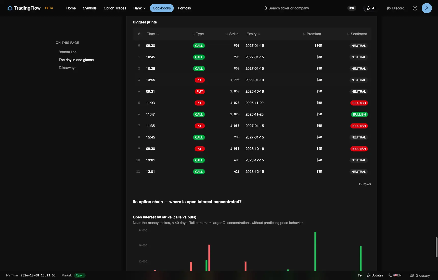This screenshot has height=280, width=438.
Task: Open the Discord link icon
Action: point(389,8)
